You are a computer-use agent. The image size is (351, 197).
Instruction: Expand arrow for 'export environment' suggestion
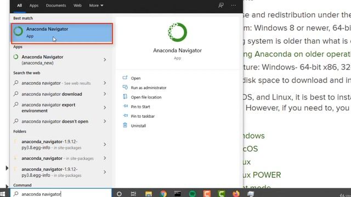coord(105,108)
